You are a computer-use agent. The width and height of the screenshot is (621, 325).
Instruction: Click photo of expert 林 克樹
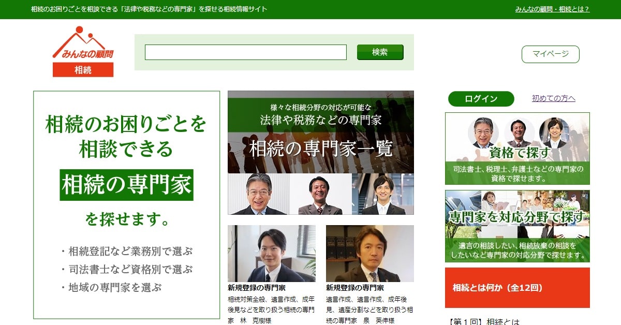point(271,253)
